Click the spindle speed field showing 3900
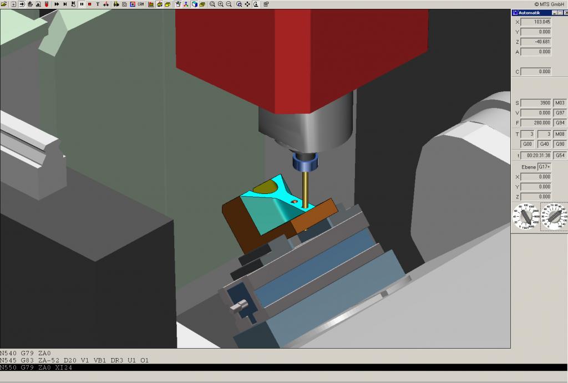Image resolution: width=568 pixels, height=383 pixels. tap(536, 103)
